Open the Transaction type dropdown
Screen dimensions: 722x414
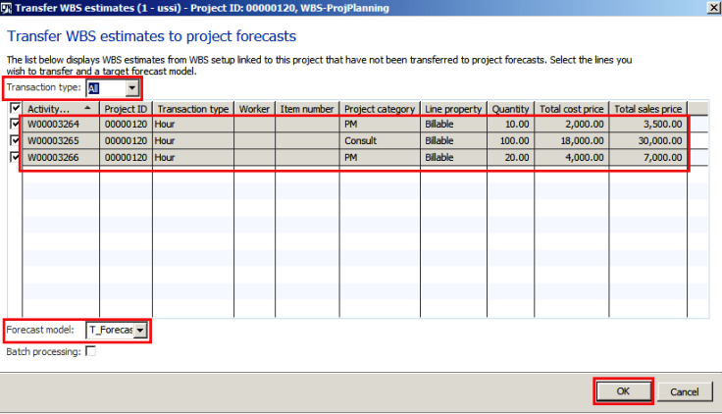(130, 88)
